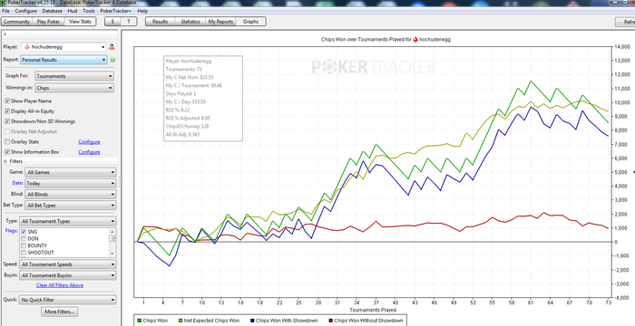Open the Graph For Tournaments dropdown

click(x=74, y=76)
